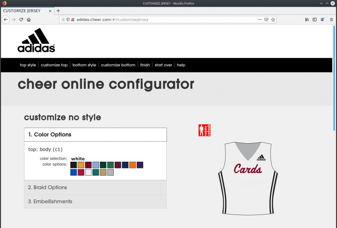Open the Firefox hamburger menu
This screenshot has height=228, width=337.
click(x=332, y=19)
